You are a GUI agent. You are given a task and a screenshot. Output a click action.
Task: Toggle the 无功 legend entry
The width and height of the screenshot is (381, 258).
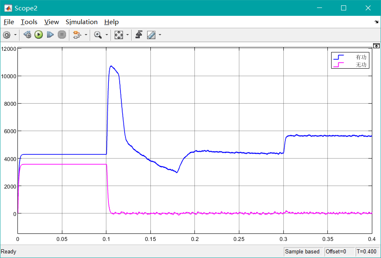coord(350,64)
